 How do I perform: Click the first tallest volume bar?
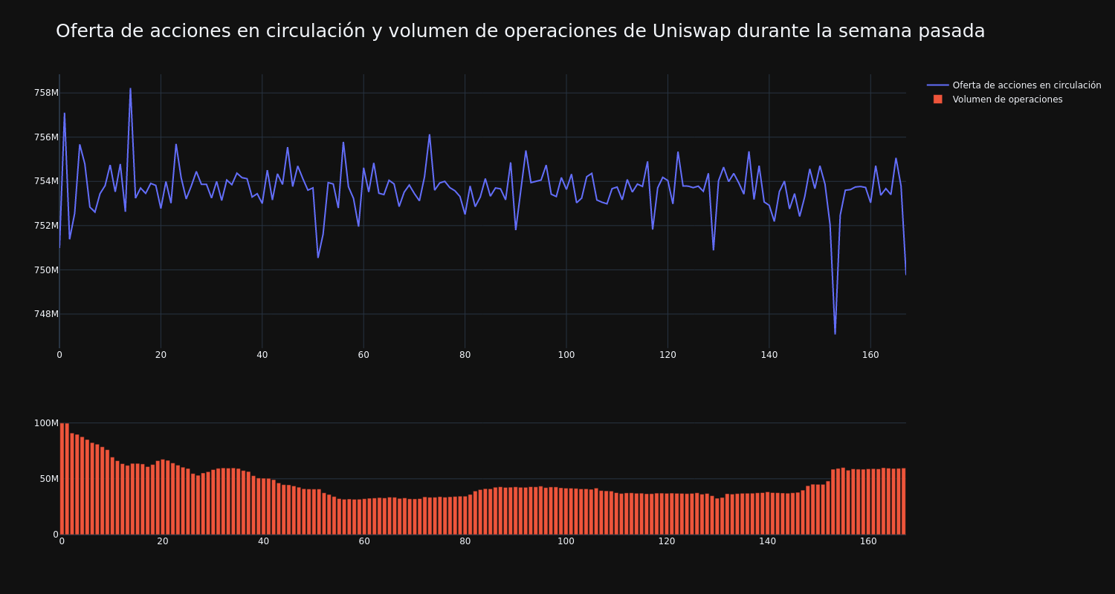62,479
